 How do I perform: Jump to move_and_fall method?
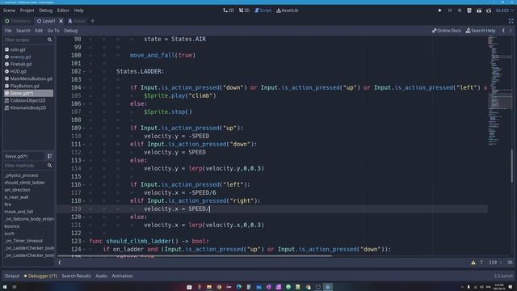[19, 212]
